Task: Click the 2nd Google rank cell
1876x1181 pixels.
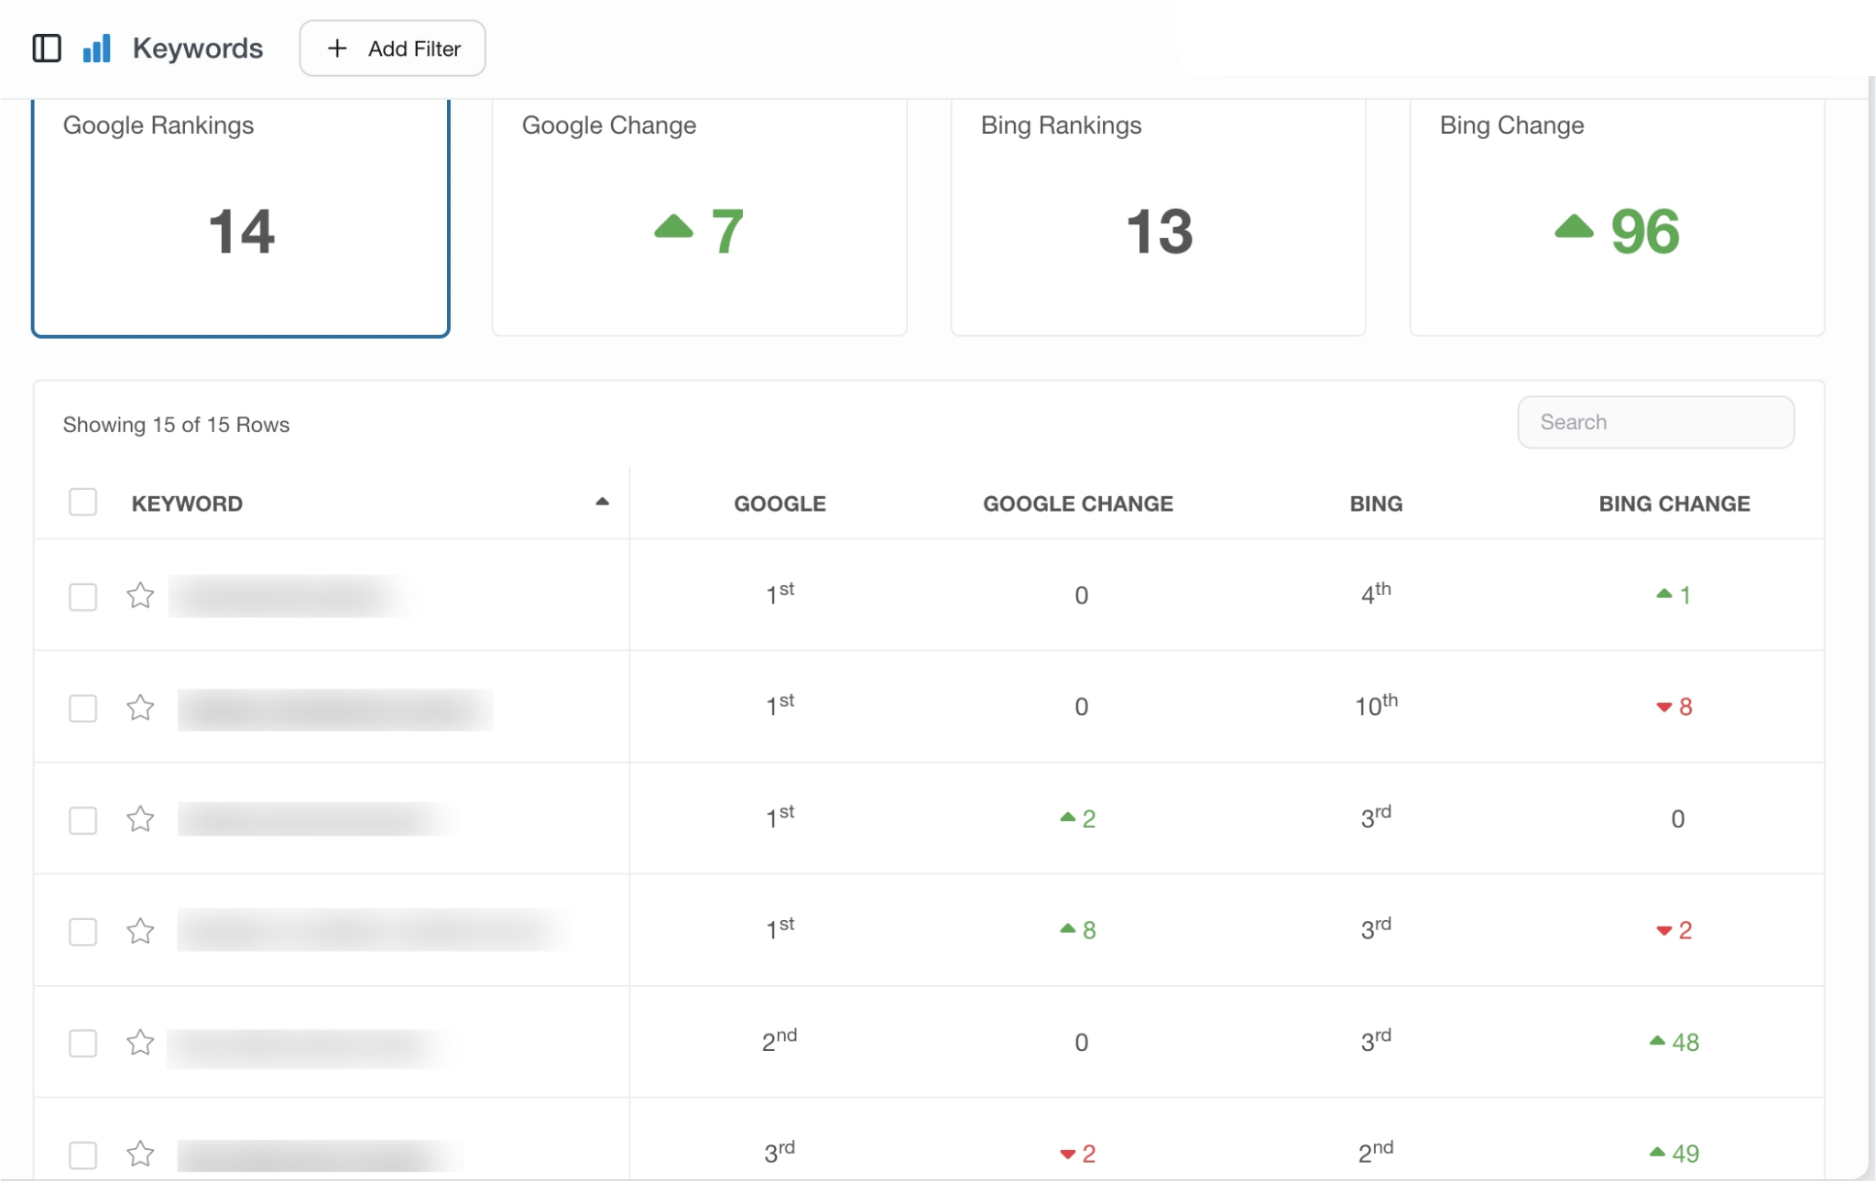Action: coord(780,1041)
